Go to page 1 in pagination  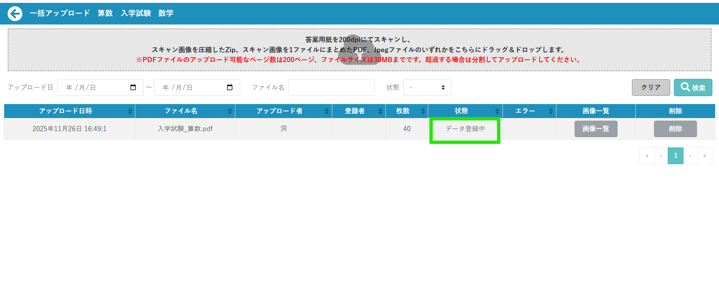675,156
